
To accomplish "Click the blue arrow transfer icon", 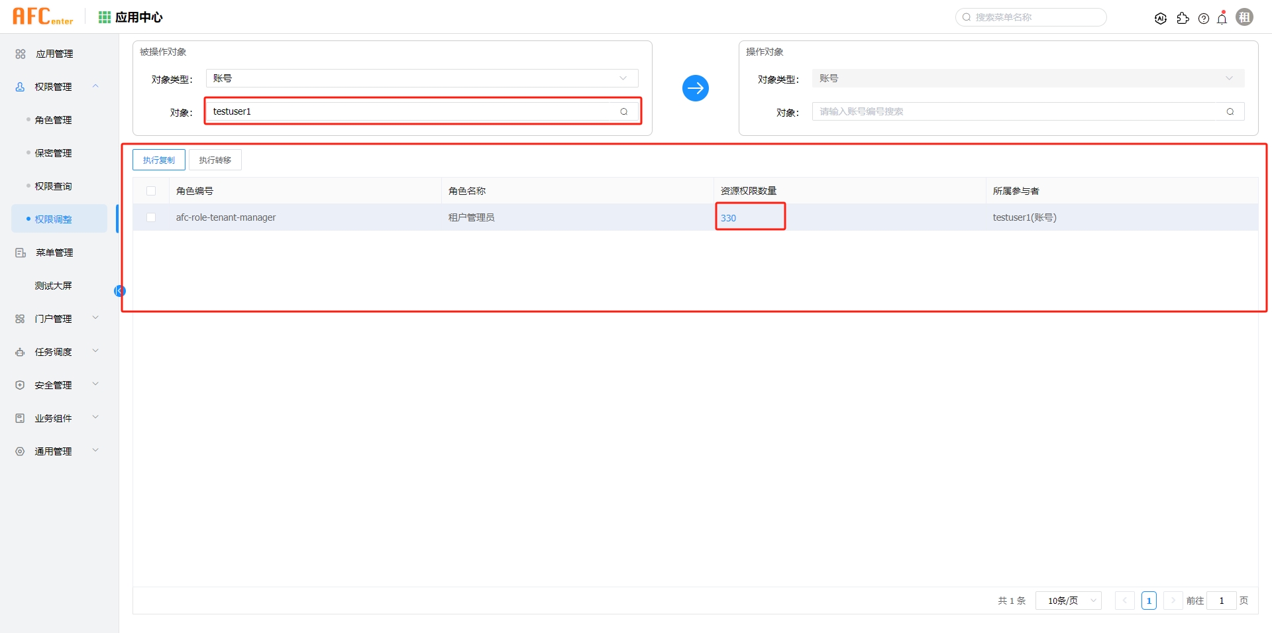I will (695, 87).
